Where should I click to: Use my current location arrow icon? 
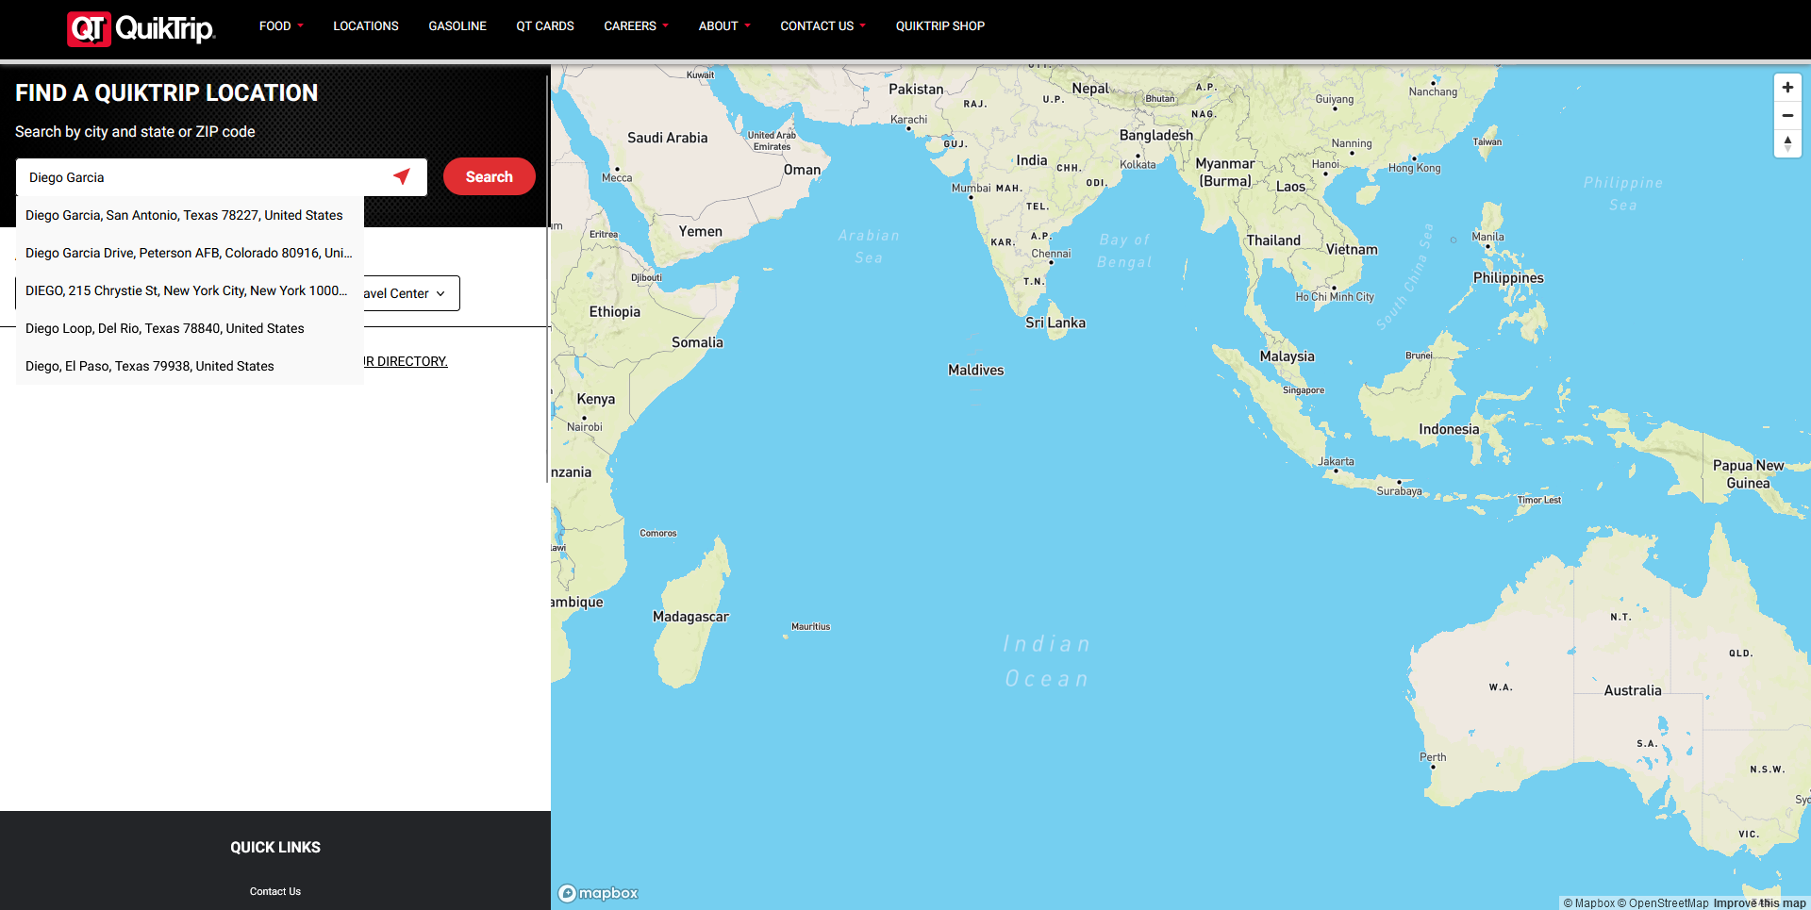[x=402, y=176]
